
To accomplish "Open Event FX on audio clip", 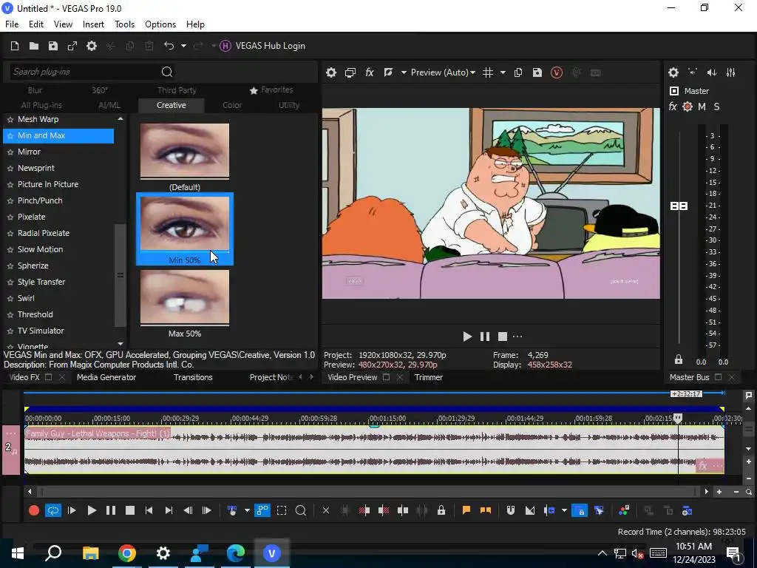I will (x=703, y=466).
